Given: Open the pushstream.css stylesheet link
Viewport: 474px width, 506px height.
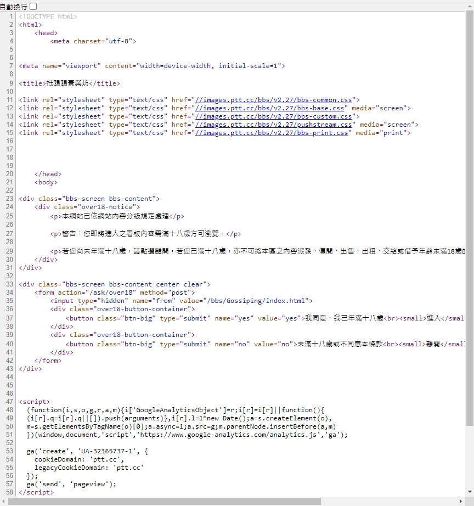Looking at the screenshot, I should click(x=273, y=125).
